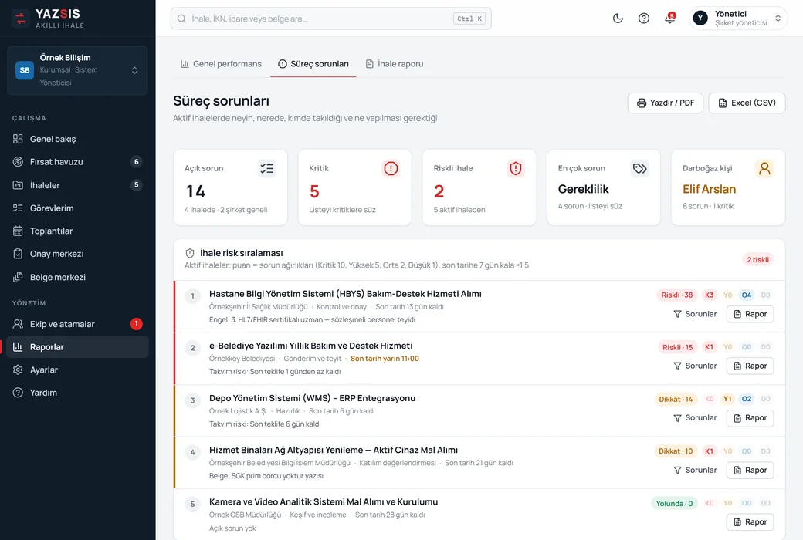Filter Sorunlar for e-Belediye Yazılımı row

(695, 366)
